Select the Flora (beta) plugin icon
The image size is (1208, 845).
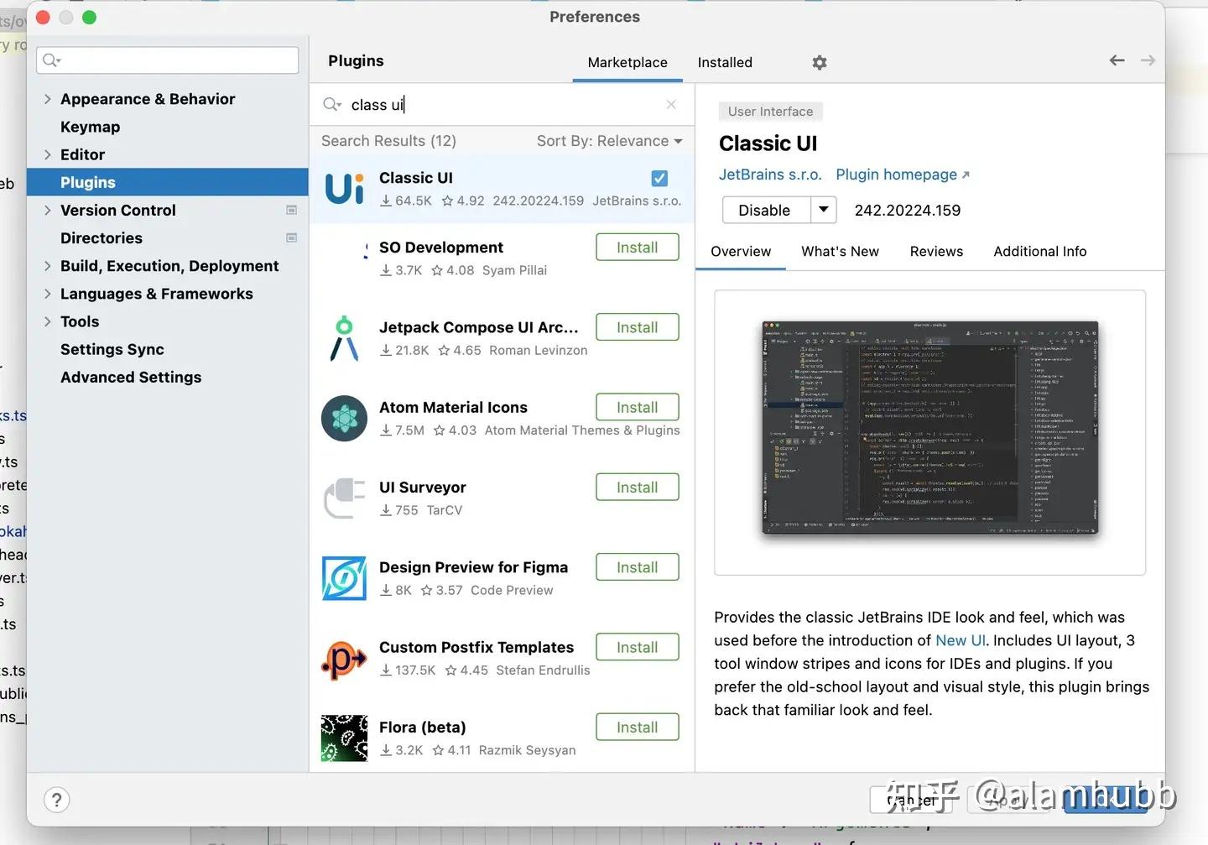[344, 738]
